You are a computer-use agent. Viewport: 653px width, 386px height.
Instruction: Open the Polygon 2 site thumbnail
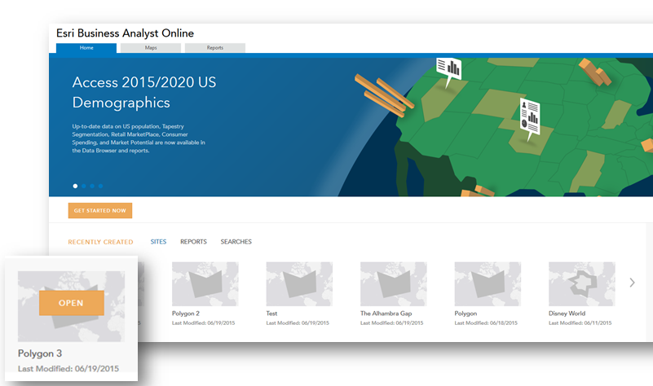click(205, 284)
